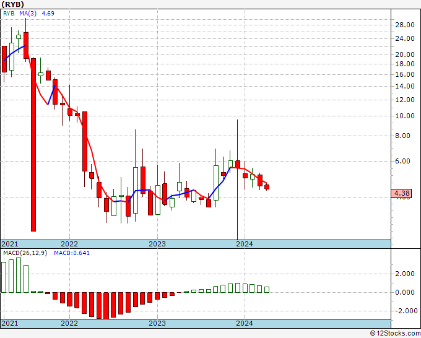This screenshot has width=421, height=338.
Task: Click 2024 on the price chart axis
Action: click(245, 244)
